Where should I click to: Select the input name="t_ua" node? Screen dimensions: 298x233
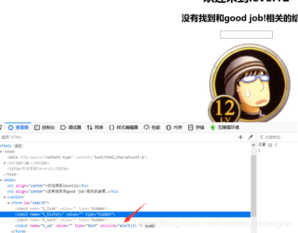(79, 226)
